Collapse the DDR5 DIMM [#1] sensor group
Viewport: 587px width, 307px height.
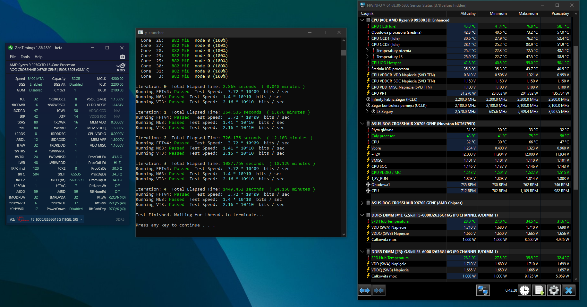click(x=362, y=215)
